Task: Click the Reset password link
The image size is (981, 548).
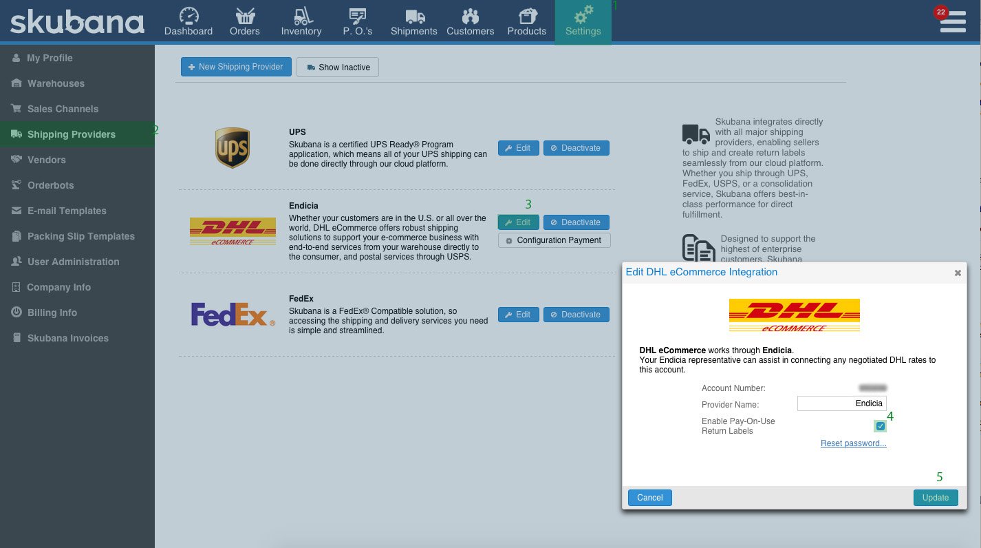Action: pos(853,443)
